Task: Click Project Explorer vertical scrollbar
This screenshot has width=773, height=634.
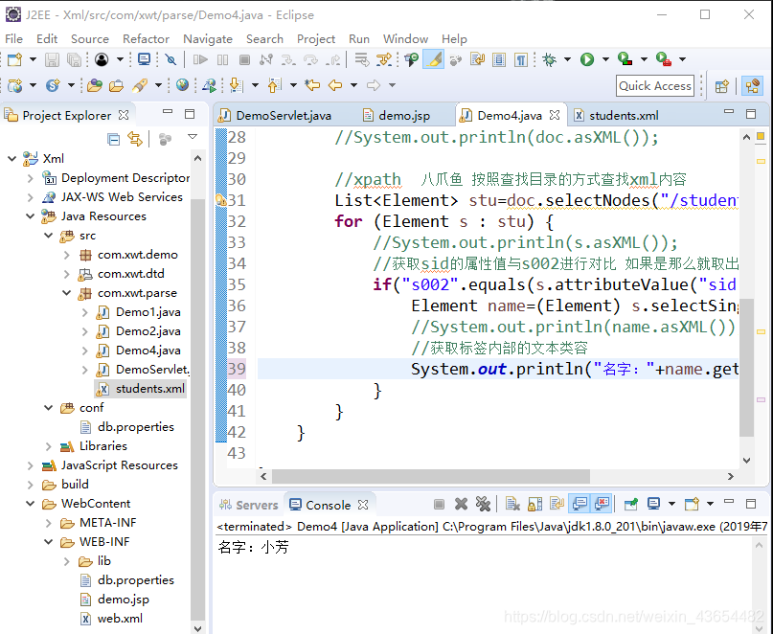Action: click(197, 409)
